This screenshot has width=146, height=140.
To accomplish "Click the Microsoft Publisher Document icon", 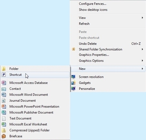I will (4, 112).
